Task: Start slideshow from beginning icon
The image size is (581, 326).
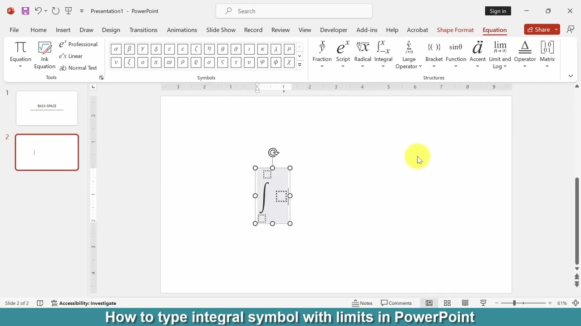Action: (69, 11)
